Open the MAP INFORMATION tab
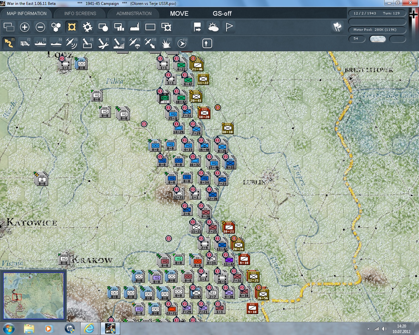The width and height of the screenshot is (419, 335). [x=27, y=13]
